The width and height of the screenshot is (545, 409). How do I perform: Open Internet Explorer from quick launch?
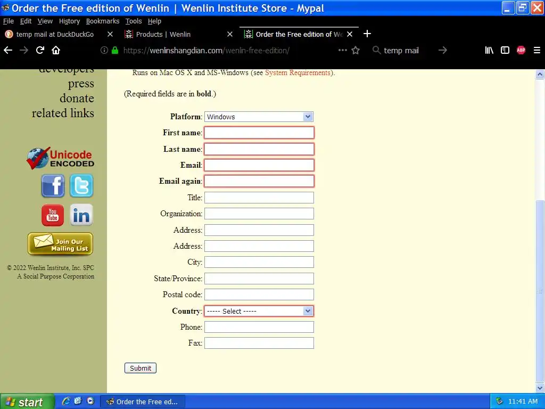click(x=65, y=401)
